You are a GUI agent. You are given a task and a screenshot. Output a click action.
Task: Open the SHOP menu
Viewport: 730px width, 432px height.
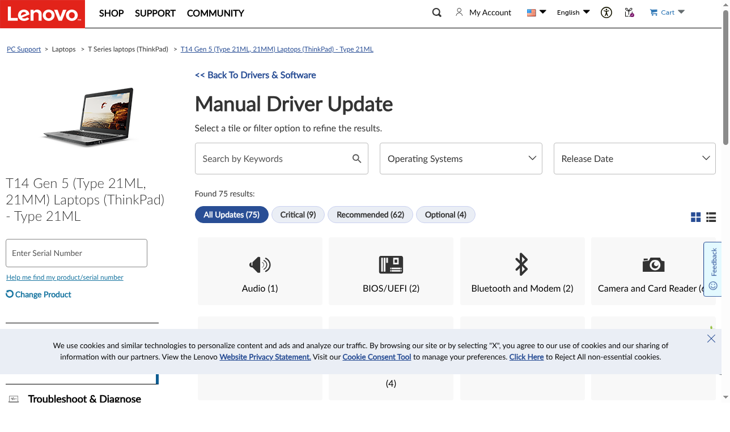coord(111,13)
